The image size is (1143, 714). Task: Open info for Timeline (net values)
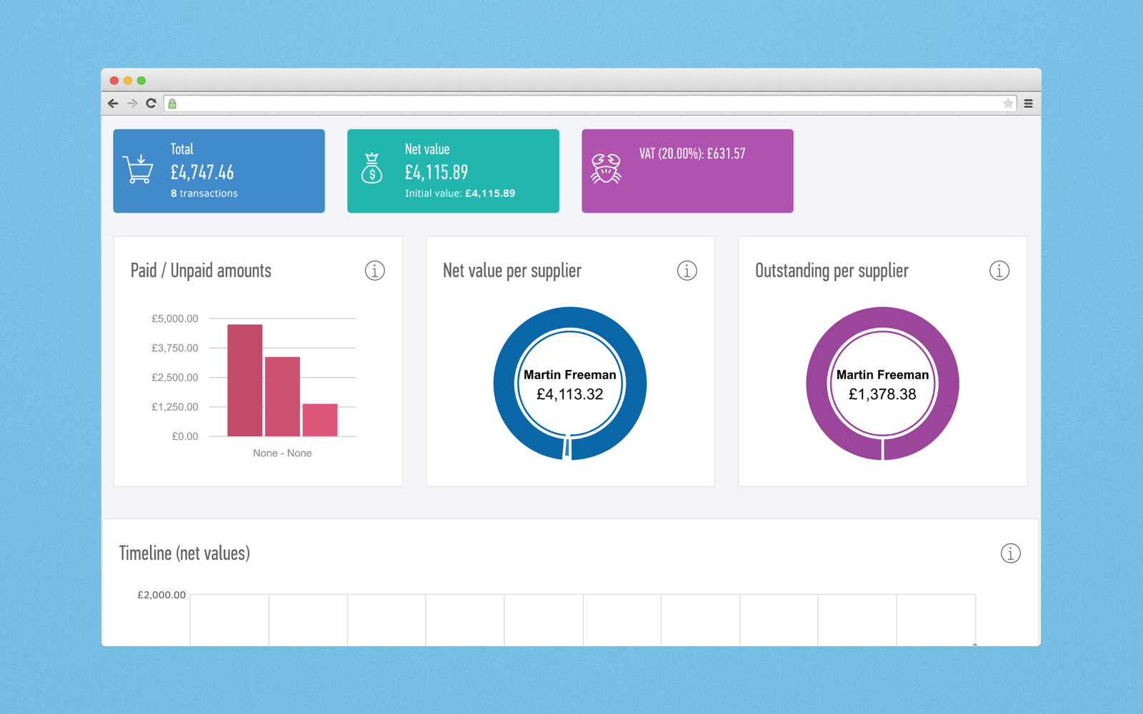coord(1011,553)
